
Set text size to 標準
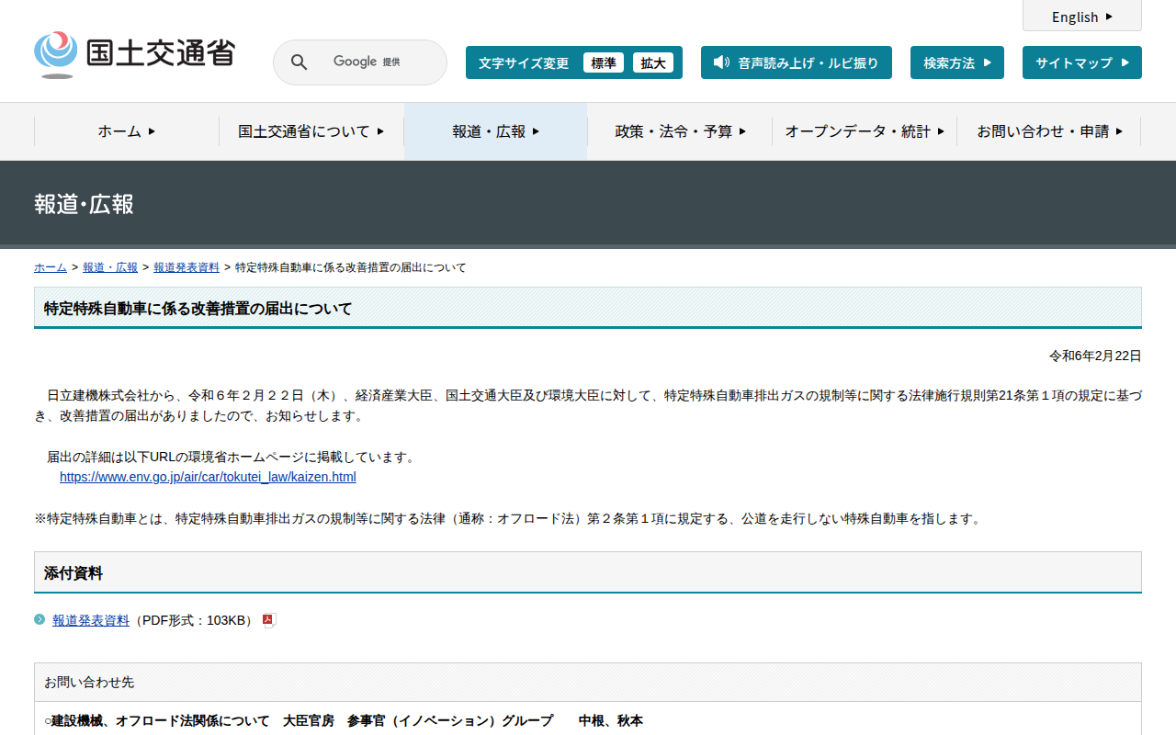[603, 62]
